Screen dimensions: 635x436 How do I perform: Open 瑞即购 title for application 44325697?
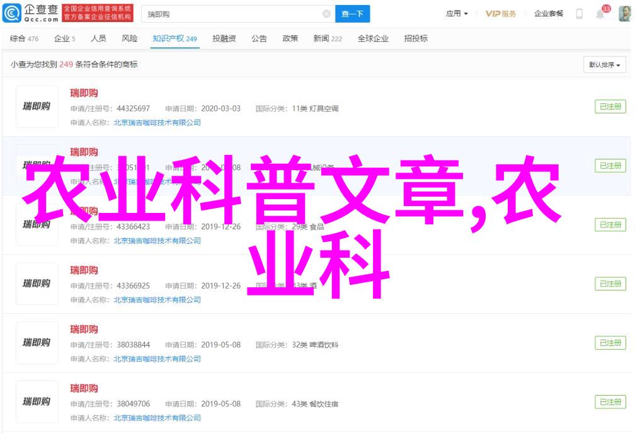pyautogui.click(x=84, y=93)
